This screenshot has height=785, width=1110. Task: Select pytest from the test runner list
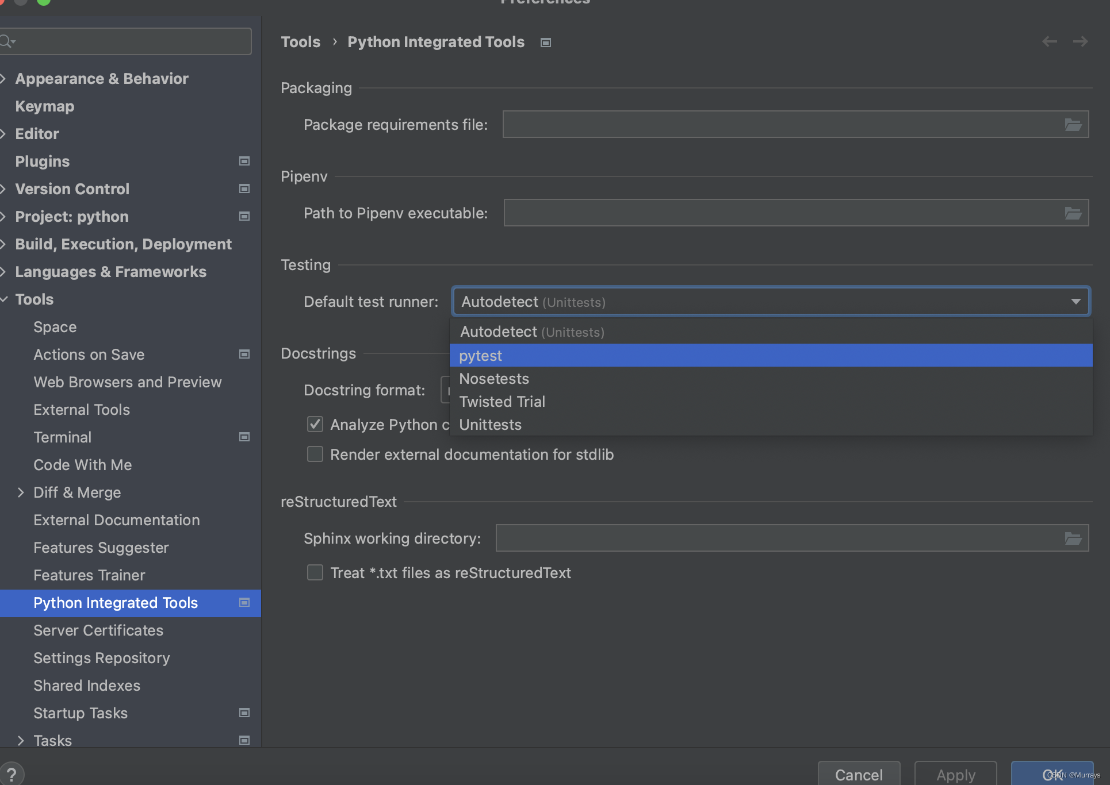(481, 356)
